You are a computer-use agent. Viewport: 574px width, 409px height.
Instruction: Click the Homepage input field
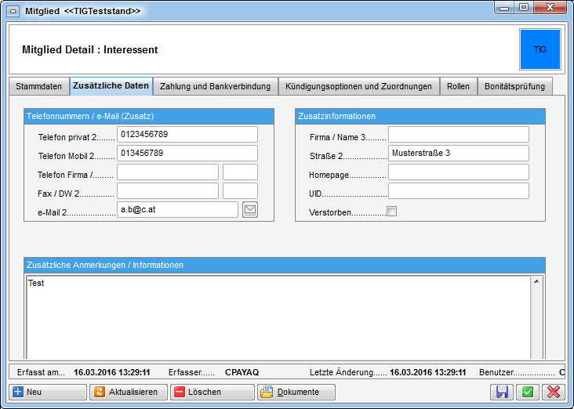click(x=459, y=172)
